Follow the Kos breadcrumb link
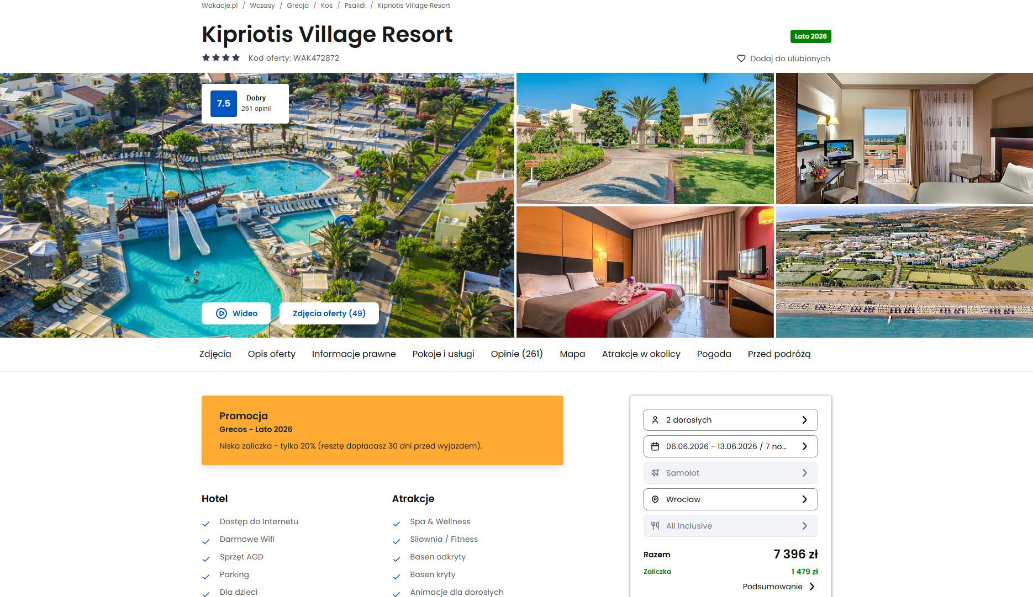1033x597 pixels. 326,6
